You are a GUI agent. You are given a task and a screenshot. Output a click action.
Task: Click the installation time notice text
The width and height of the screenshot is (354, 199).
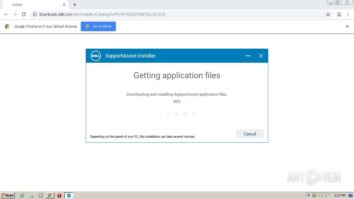pyautogui.click(x=143, y=137)
